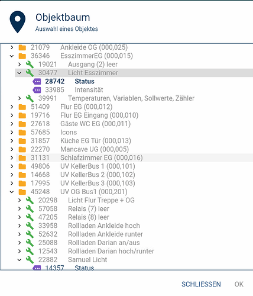Click the folder icon of Ankleide OG
Viewport: 253px width, 296px height.
22,47
